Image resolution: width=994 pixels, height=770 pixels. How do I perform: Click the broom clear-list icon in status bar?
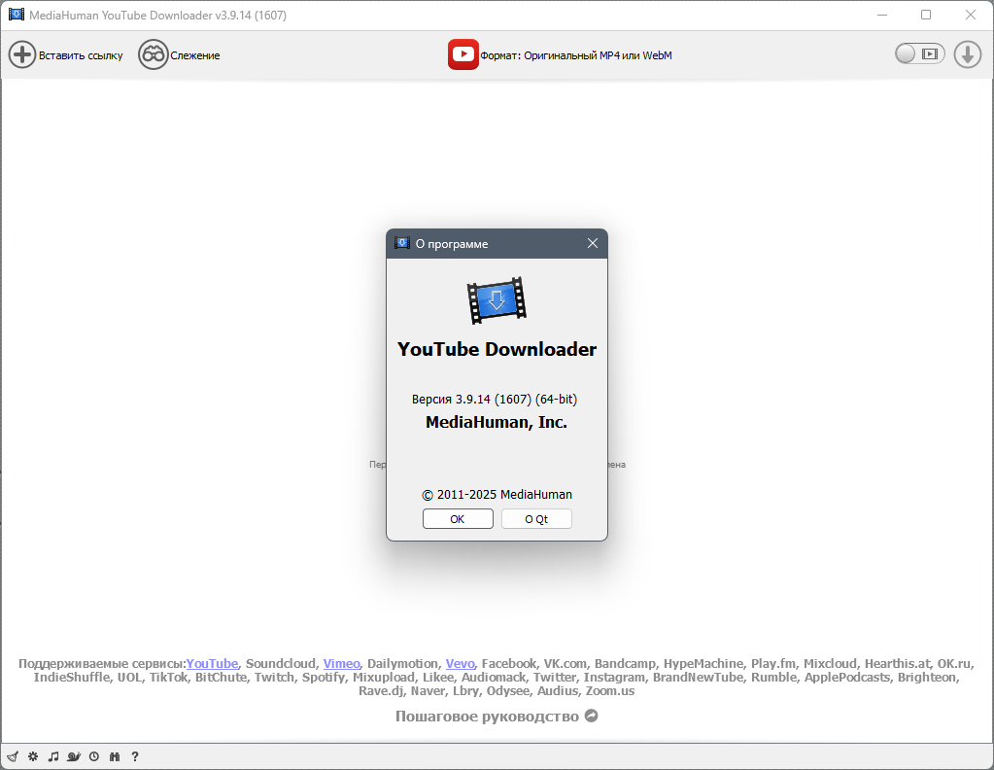[13, 756]
